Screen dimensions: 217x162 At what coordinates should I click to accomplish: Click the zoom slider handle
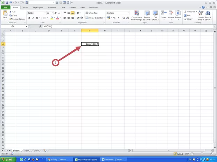tap(202, 154)
